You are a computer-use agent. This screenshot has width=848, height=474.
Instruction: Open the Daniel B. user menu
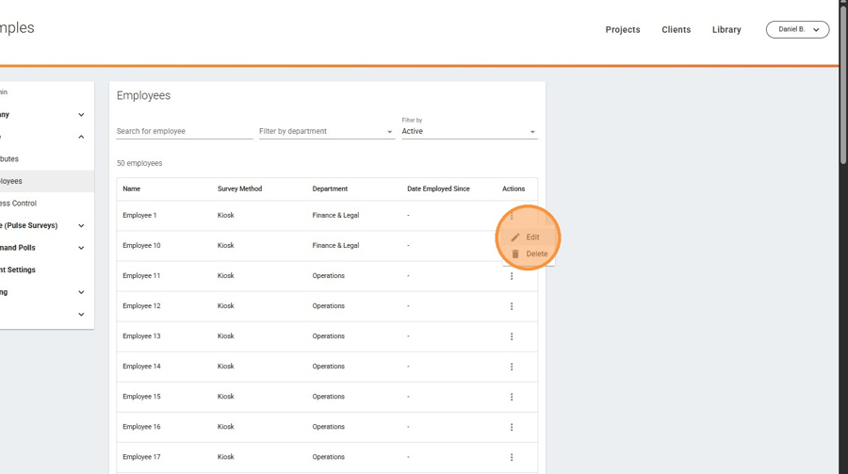797,29
